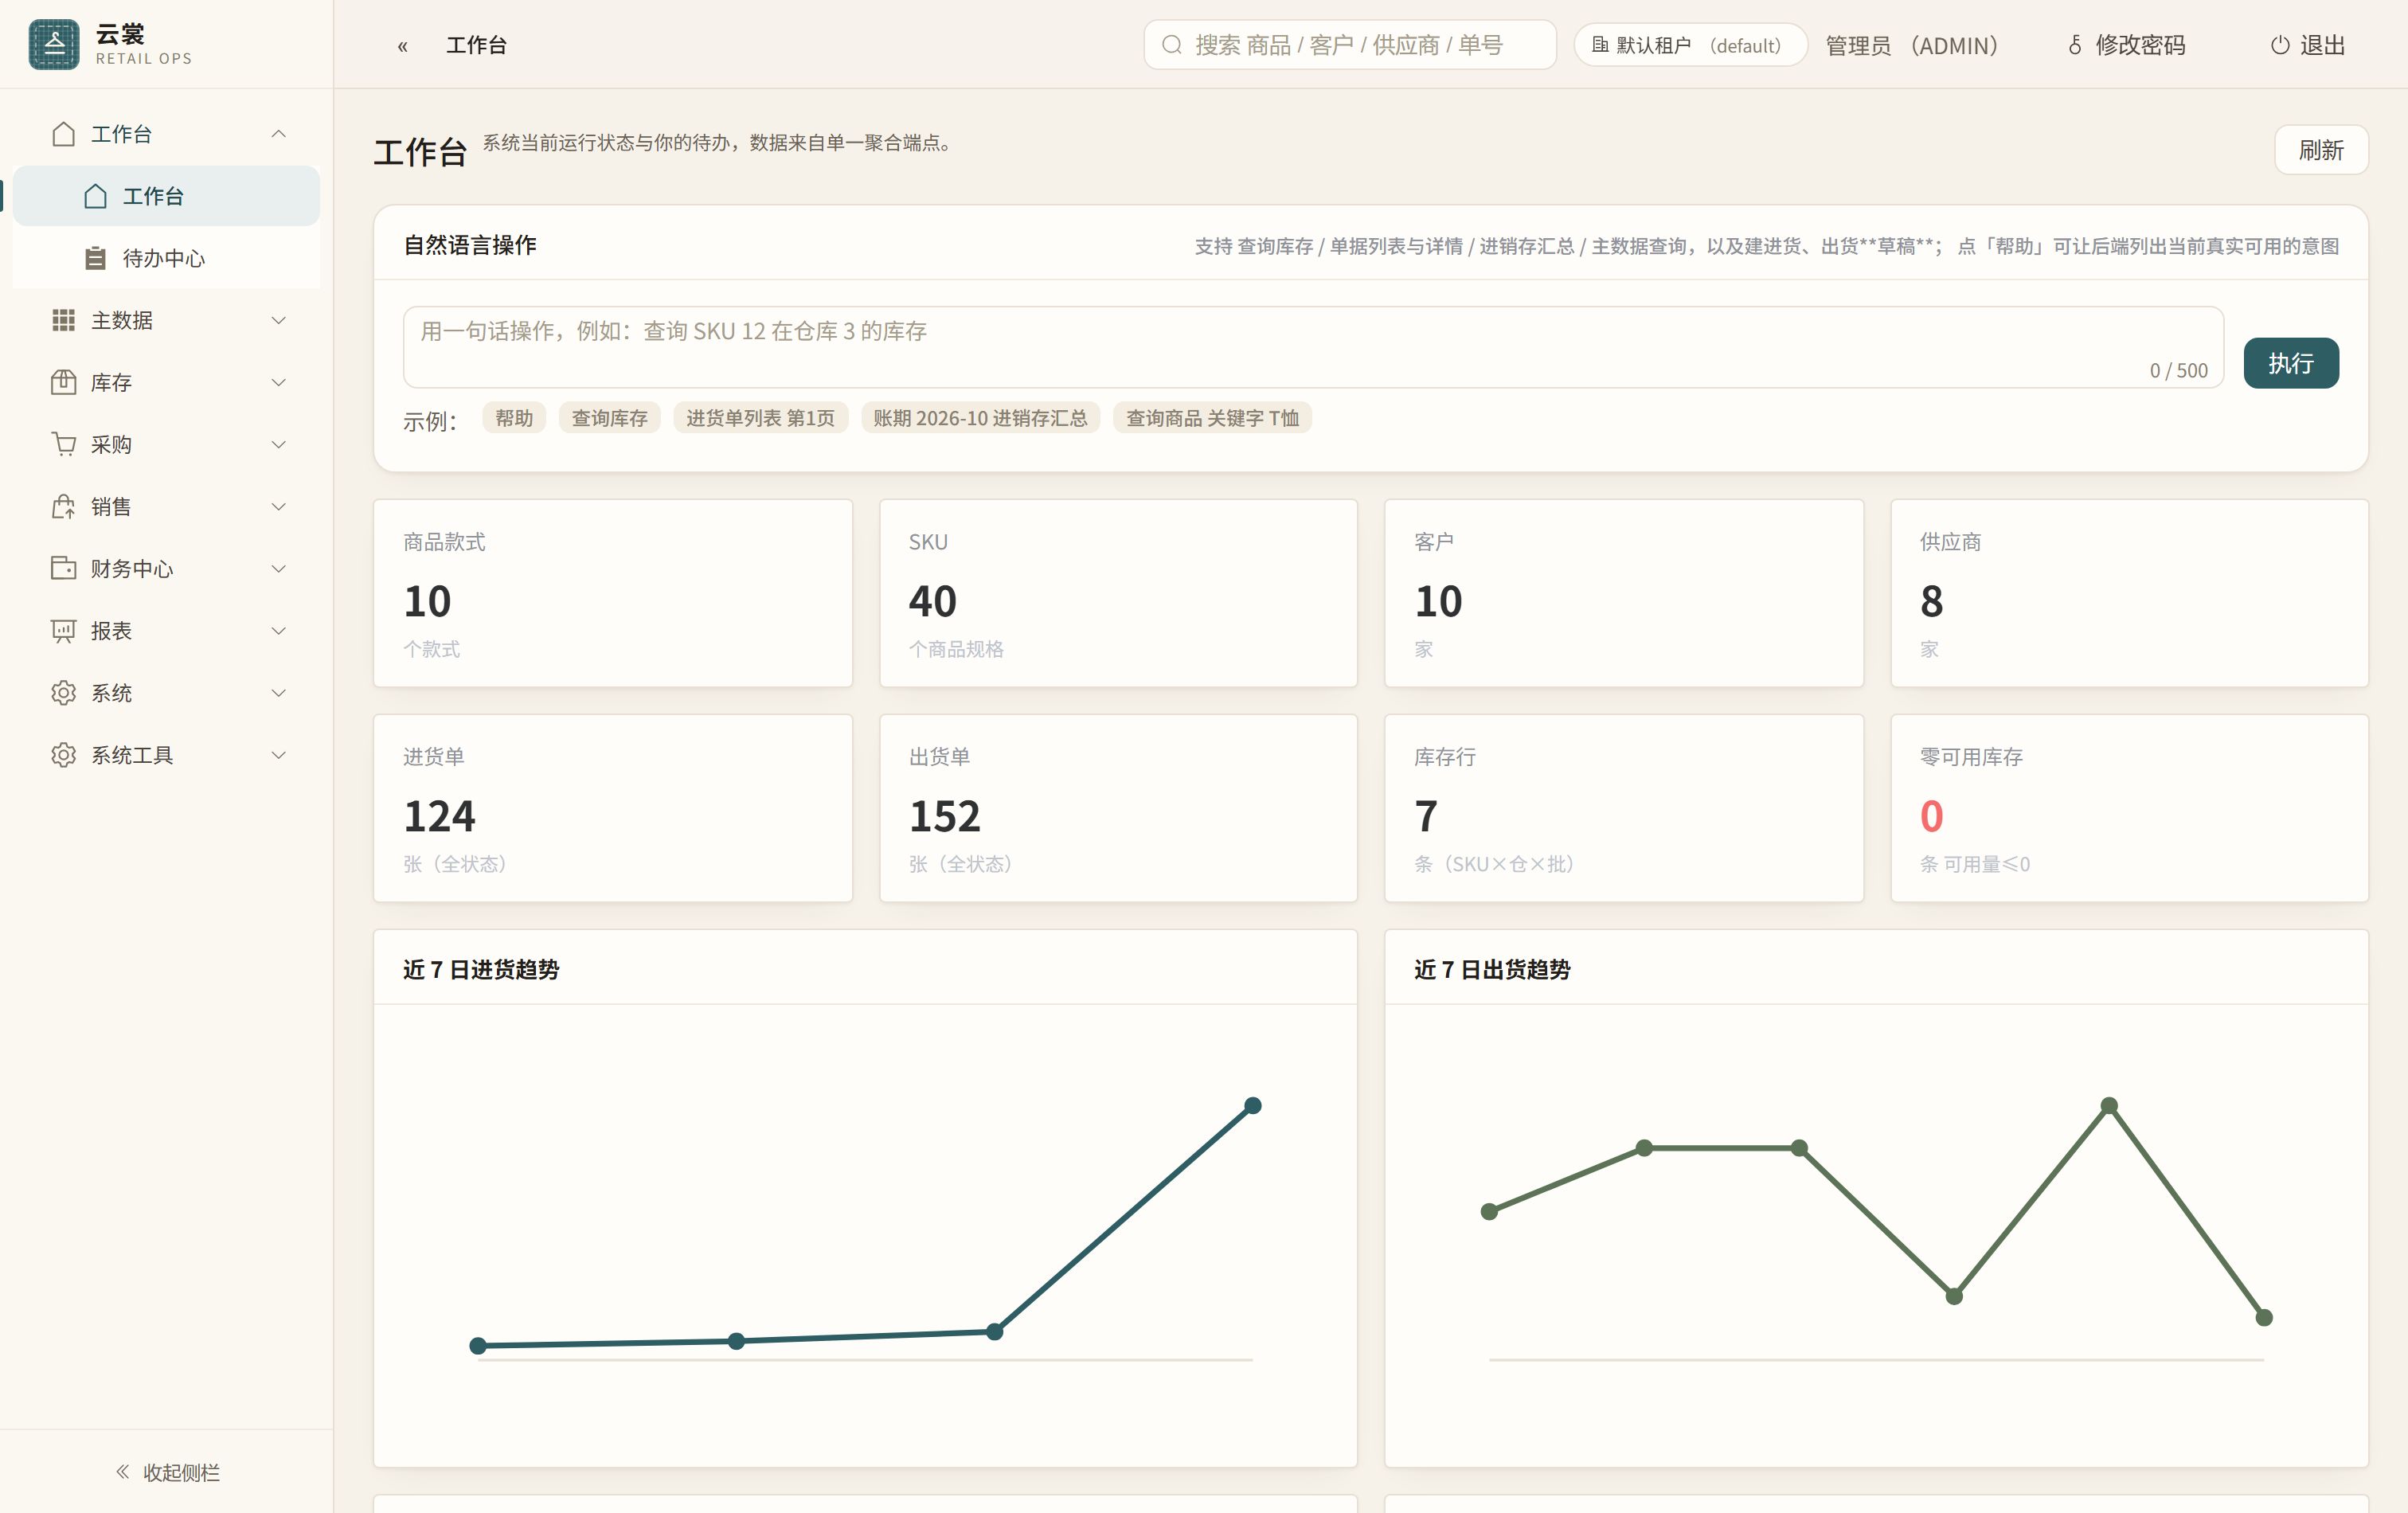Click the highest point of 近7日进货趋势 chart
This screenshot has height=1513, width=2408.
(1252, 1105)
